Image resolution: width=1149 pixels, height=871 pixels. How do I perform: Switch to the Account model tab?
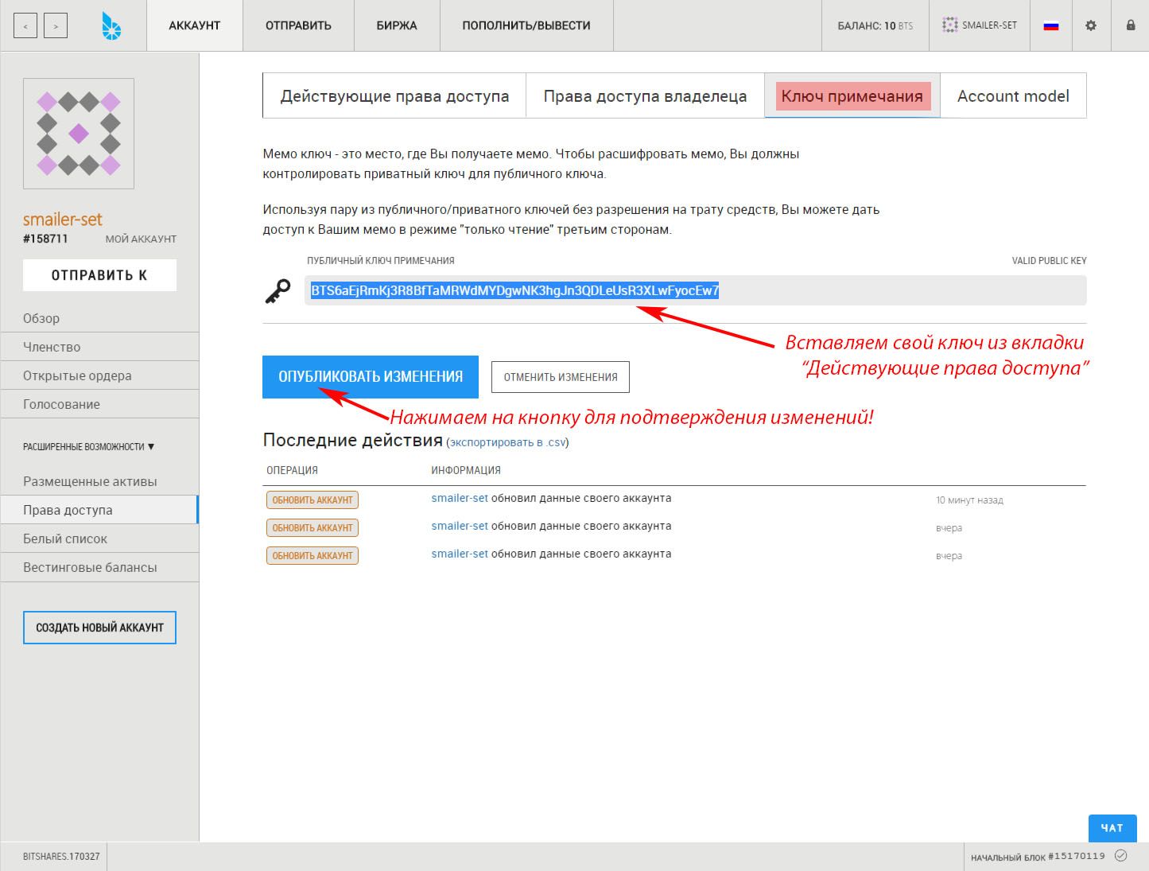[x=1013, y=96]
